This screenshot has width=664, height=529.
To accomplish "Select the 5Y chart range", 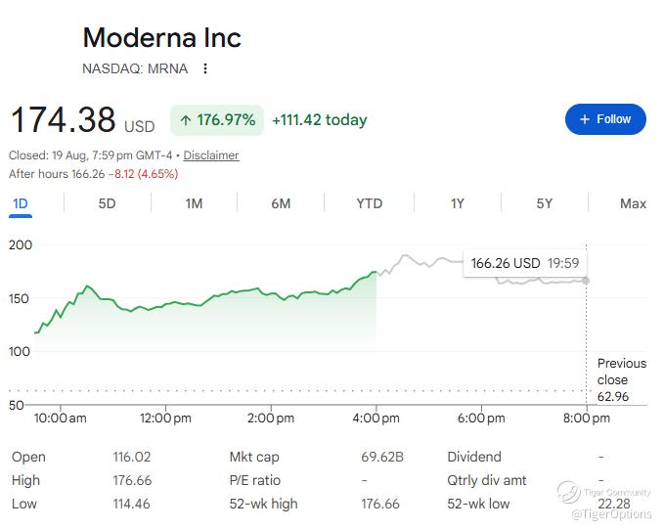I will pos(544,203).
